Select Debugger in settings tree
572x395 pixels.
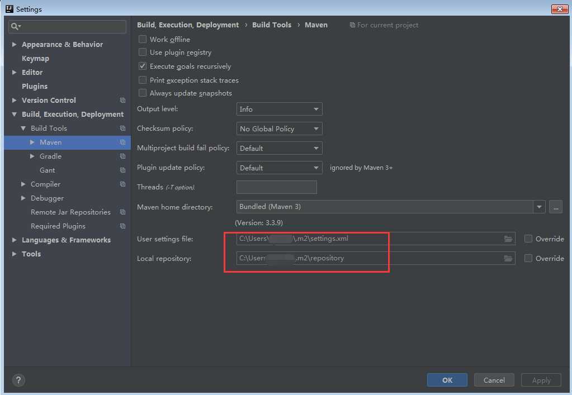tap(47, 198)
